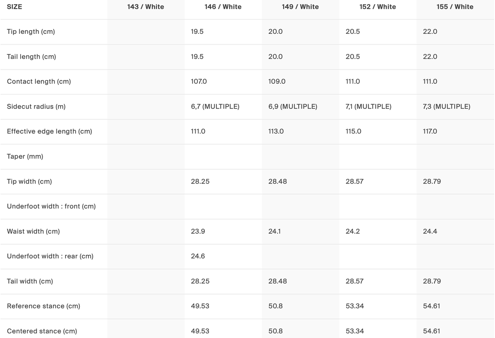This screenshot has height=338, width=495.
Task: Click the Reference stance (cm) row label
Action: 44,306
